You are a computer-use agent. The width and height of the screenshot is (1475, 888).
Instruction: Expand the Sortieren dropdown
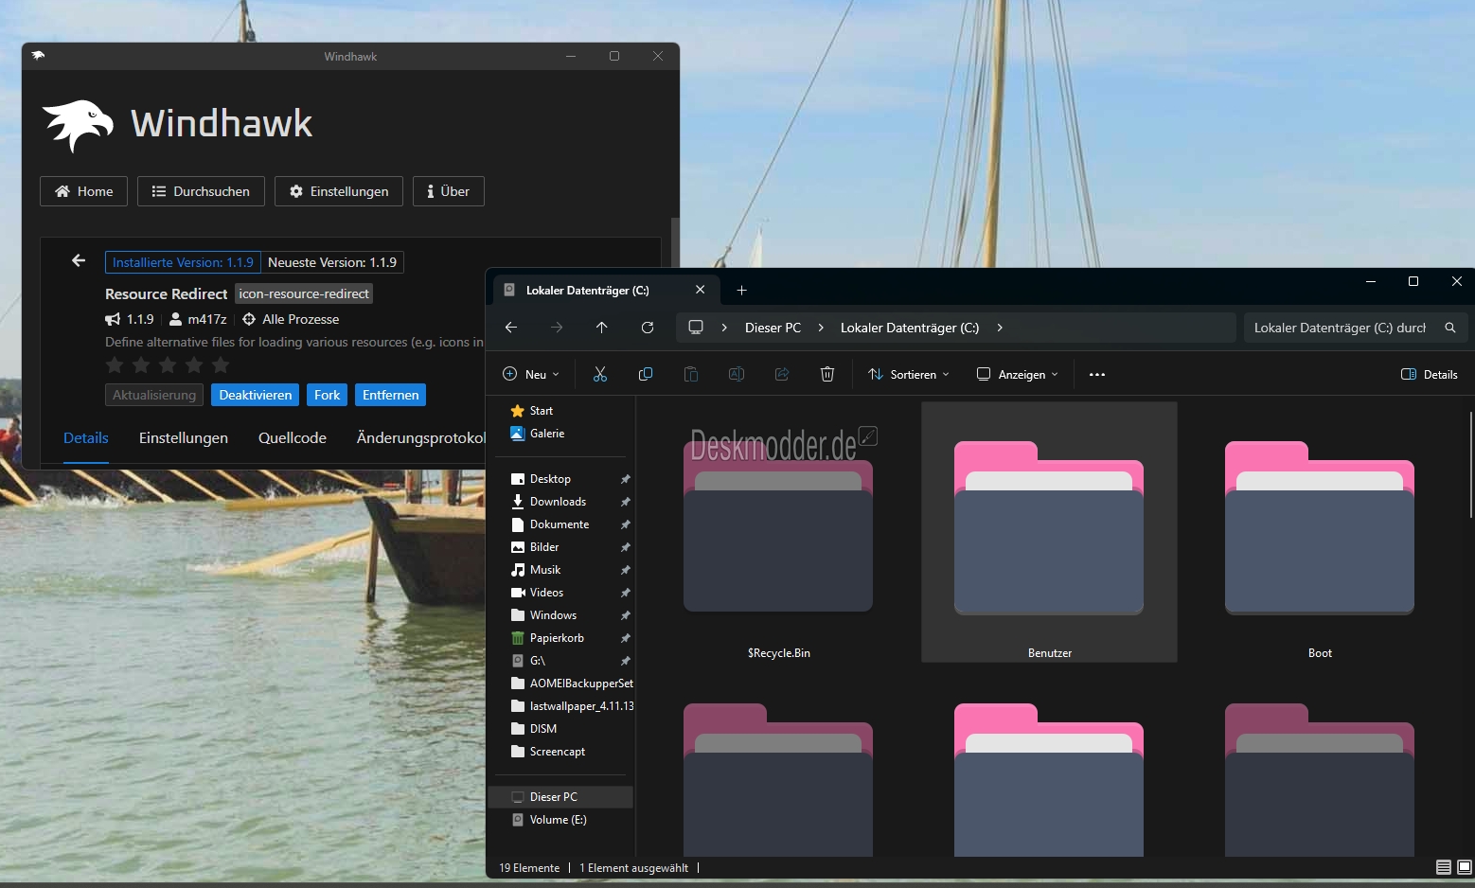(x=909, y=374)
